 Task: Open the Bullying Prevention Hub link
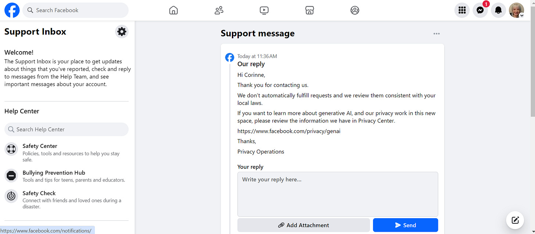[x=54, y=173]
